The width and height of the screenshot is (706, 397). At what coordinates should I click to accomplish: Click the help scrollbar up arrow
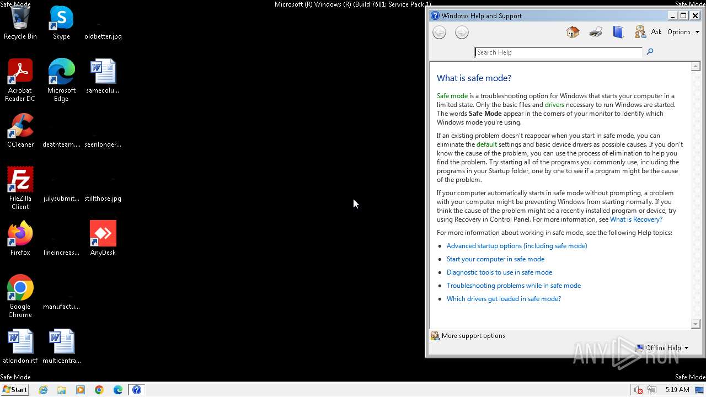(x=696, y=67)
